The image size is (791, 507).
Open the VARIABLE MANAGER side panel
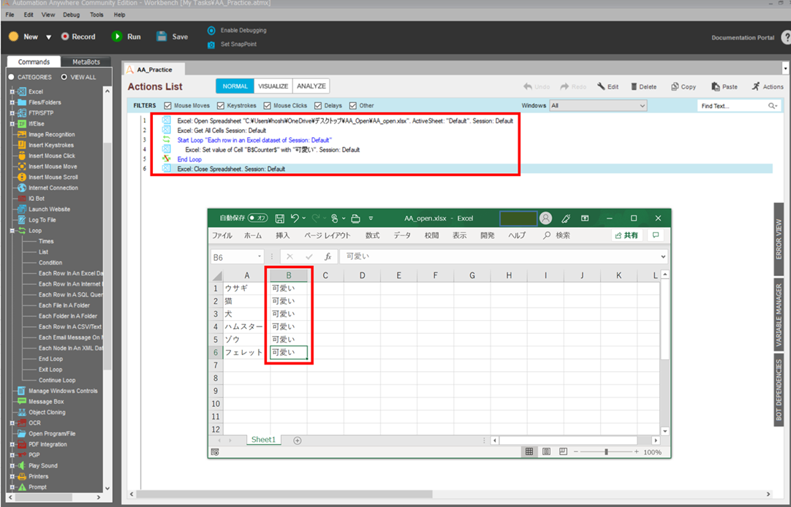(779, 316)
